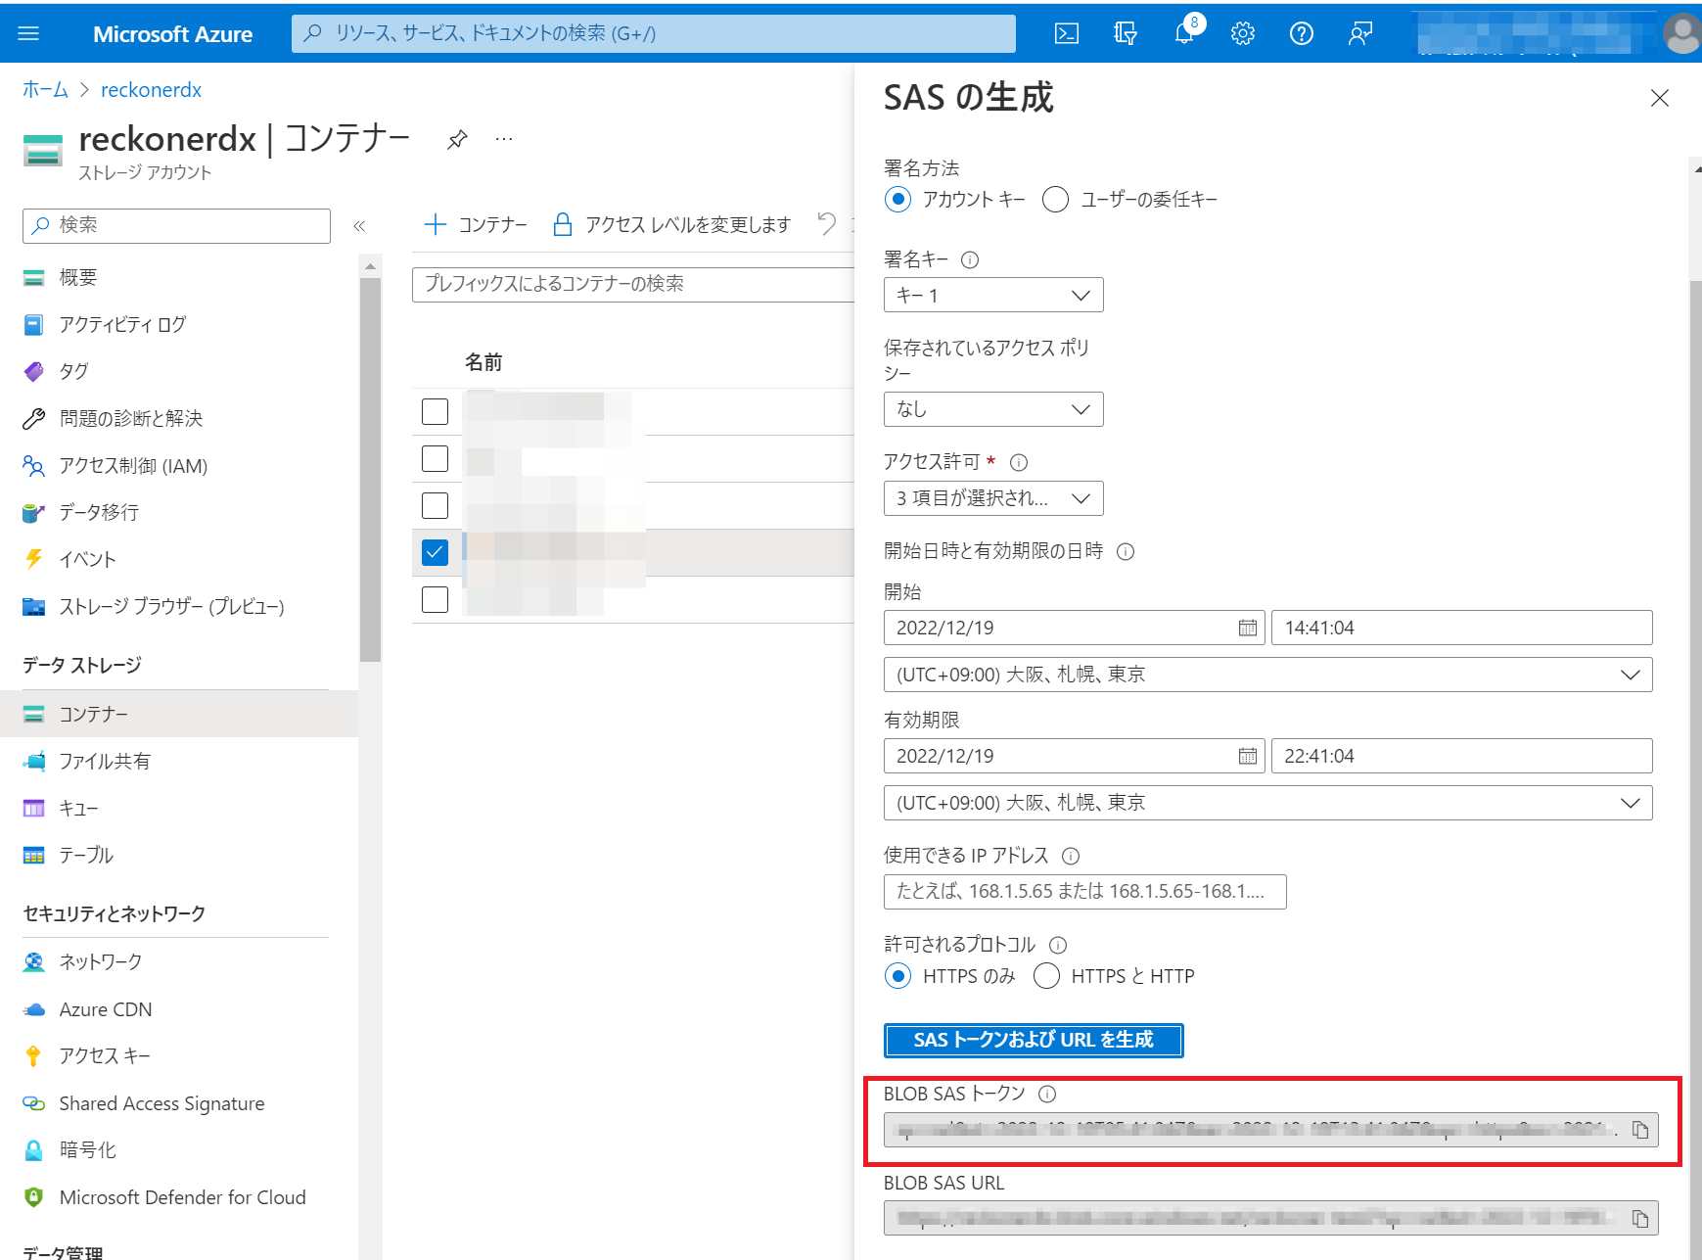Screen dimensions: 1702x1260
Task: Open the signing key dropdown showing キー 1
Action: point(993,295)
